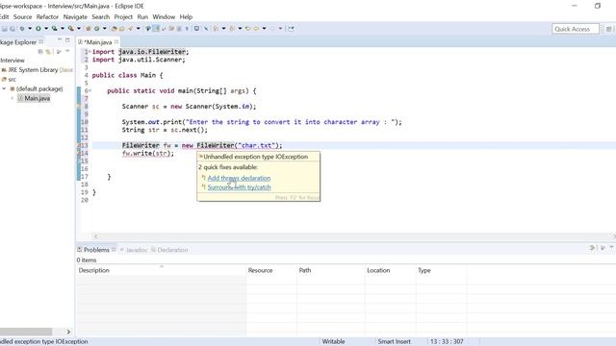Launch with the green Run button
616x346 pixels.
pos(38,28)
